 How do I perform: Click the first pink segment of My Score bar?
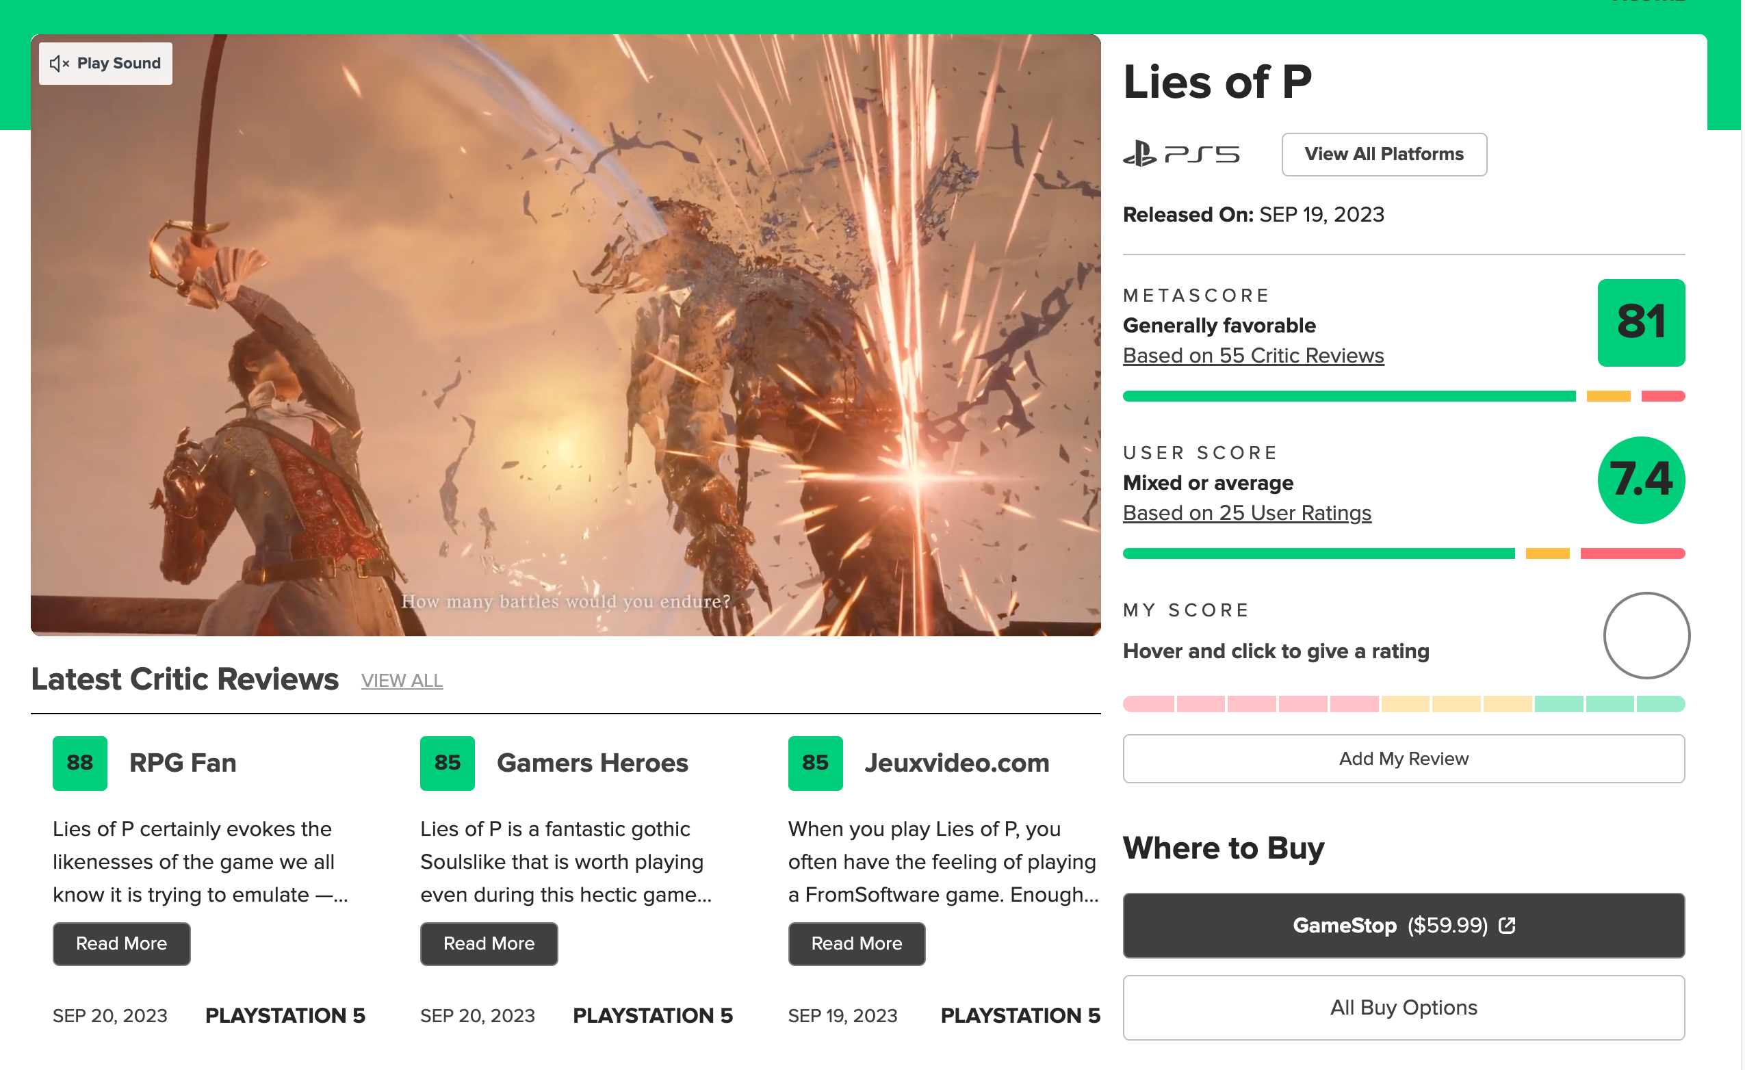click(1148, 704)
